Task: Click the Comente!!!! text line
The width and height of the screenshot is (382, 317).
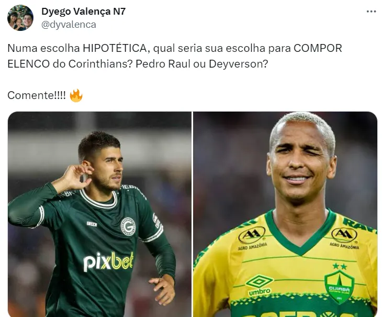Action: [37, 95]
